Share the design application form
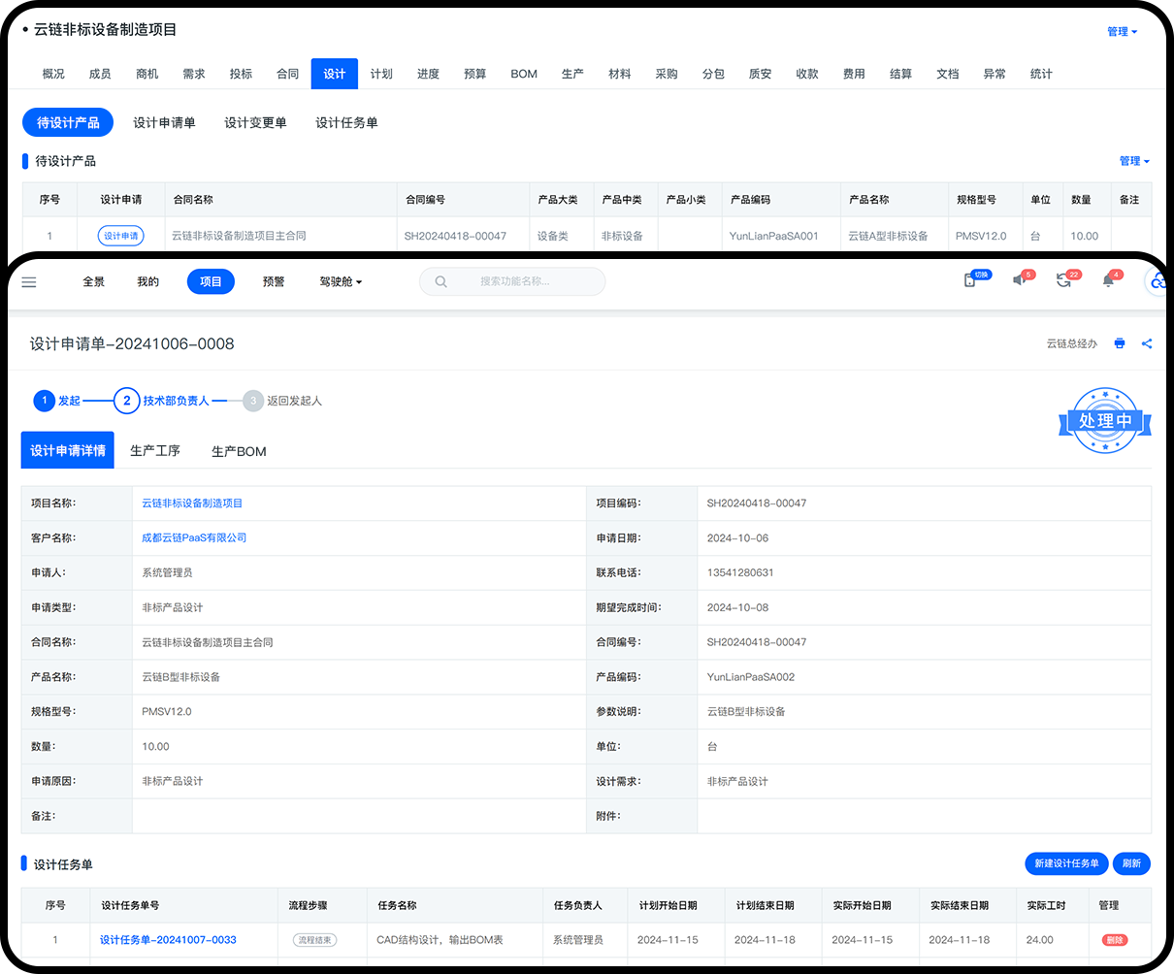This screenshot has height=974, width=1174. [1147, 343]
